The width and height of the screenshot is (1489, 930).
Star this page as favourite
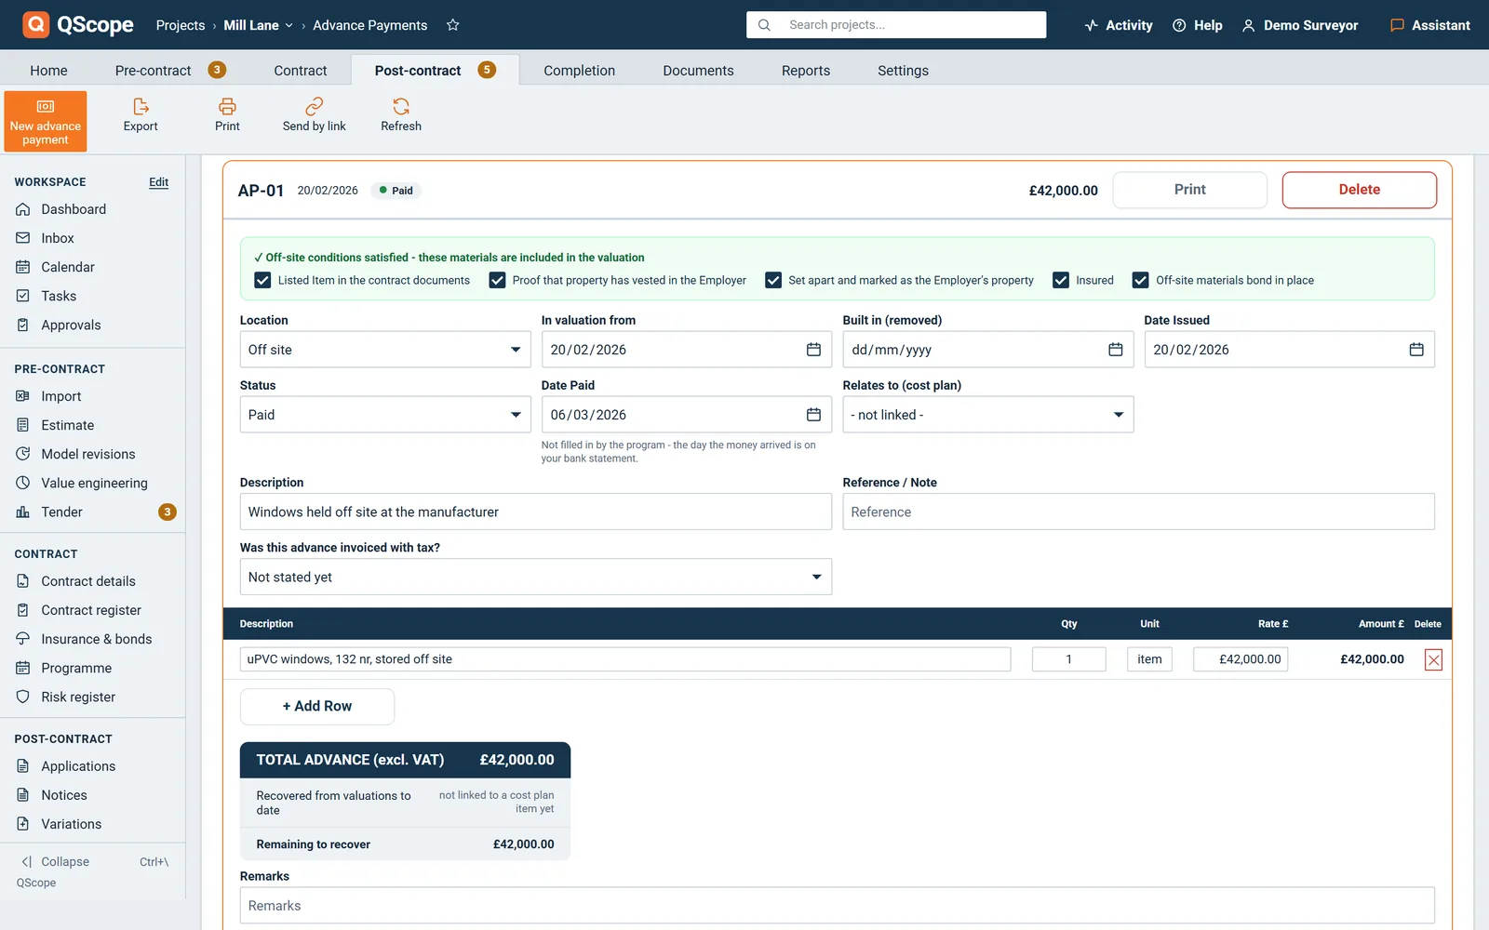pyautogui.click(x=453, y=25)
